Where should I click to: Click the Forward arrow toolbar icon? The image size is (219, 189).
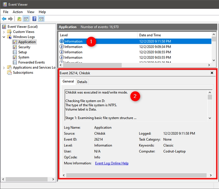10,19
